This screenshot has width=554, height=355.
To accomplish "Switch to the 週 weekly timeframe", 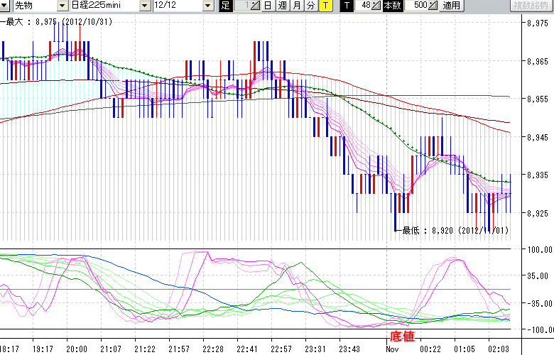I will tap(282, 6).
